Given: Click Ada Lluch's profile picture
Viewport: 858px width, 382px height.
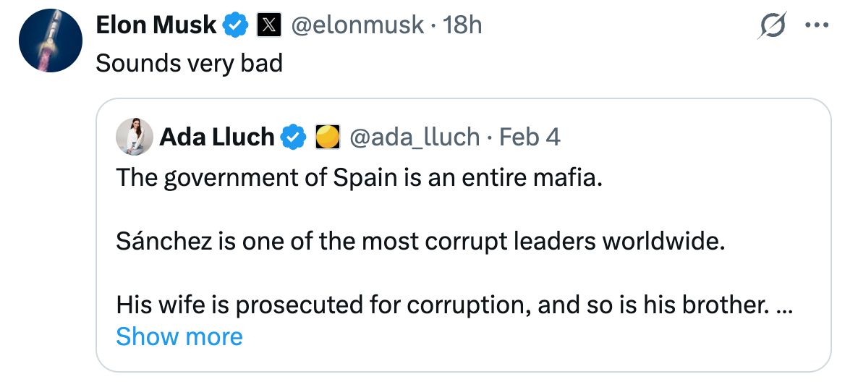Looking at the screenshot, I should pyautogui.click(x=134, y=136).
